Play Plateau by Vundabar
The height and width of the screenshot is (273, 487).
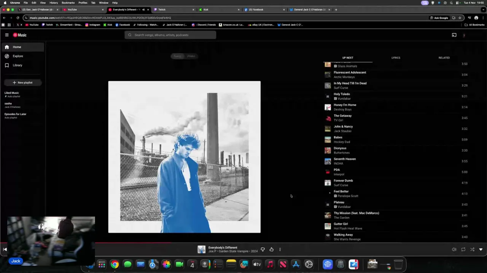pos(396,204)
